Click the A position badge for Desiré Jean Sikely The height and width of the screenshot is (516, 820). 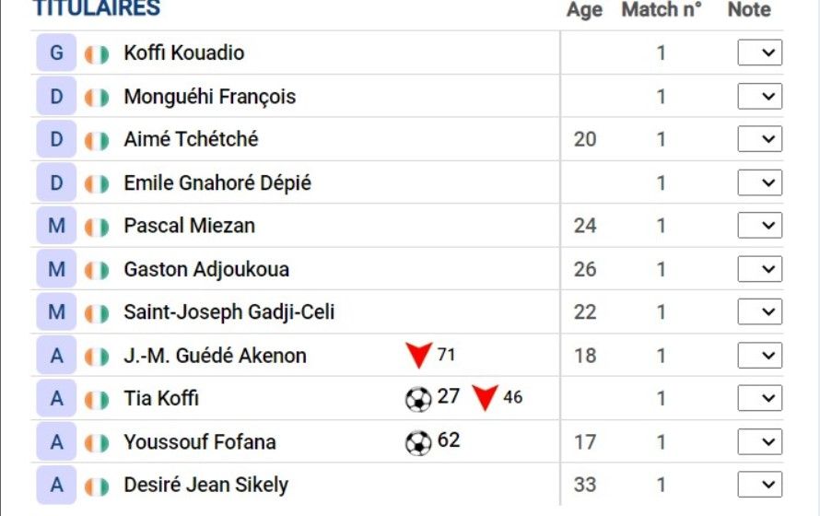[56, 486]
